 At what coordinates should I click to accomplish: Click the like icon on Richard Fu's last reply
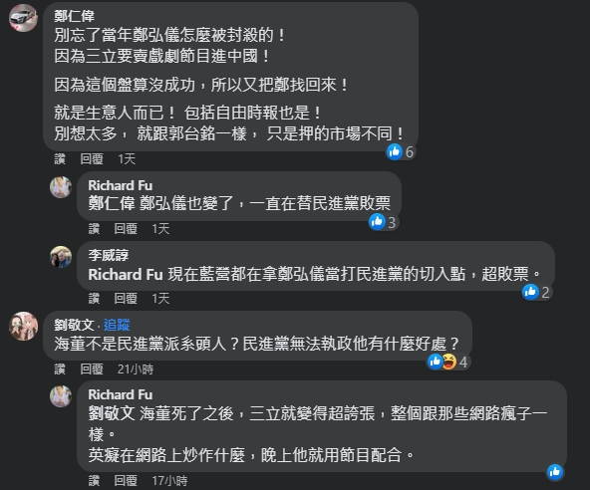[555, 472]
